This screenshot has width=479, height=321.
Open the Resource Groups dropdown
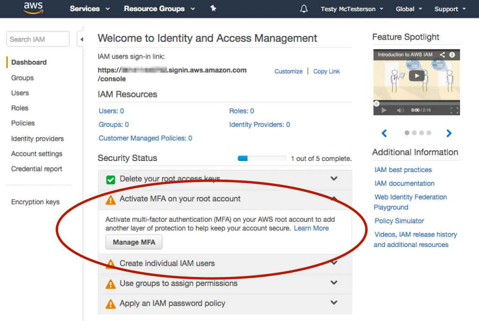[159, 8]
